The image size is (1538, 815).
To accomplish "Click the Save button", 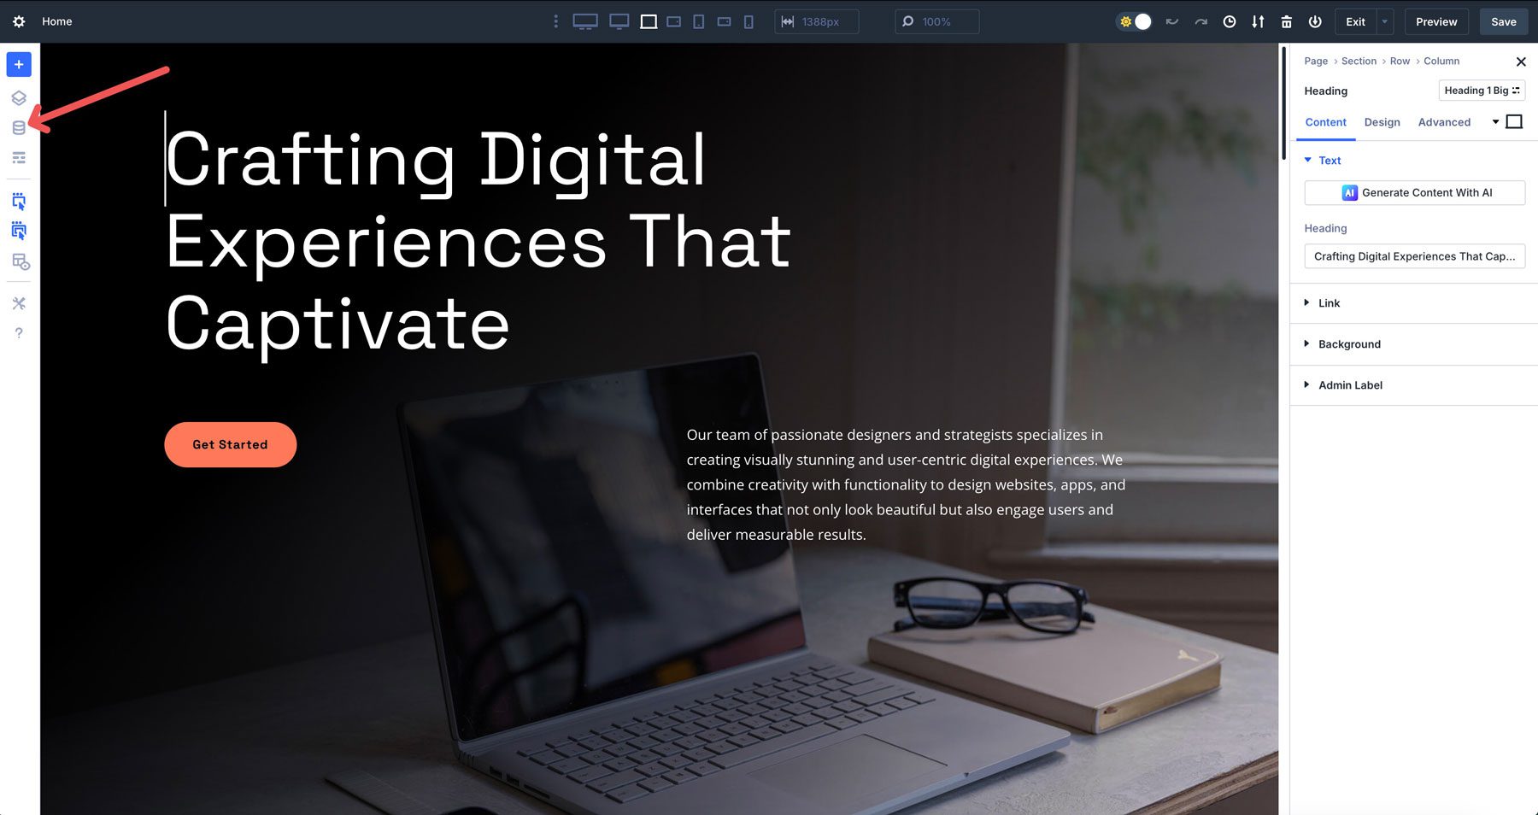I will tap(1503, 21).
